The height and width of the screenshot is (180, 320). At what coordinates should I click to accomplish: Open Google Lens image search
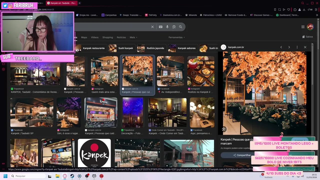pos(174,27)
